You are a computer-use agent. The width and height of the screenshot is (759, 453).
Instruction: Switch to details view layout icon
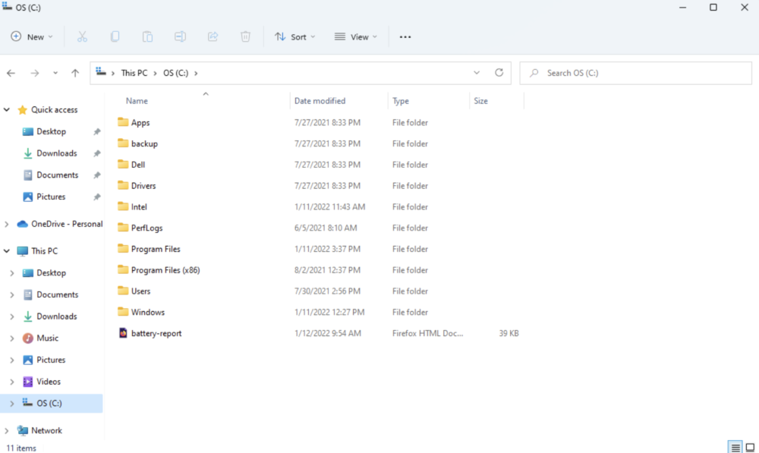click(735, 448)
